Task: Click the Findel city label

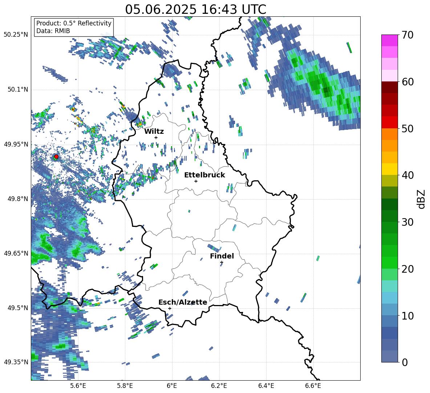Action: [222, 256]
